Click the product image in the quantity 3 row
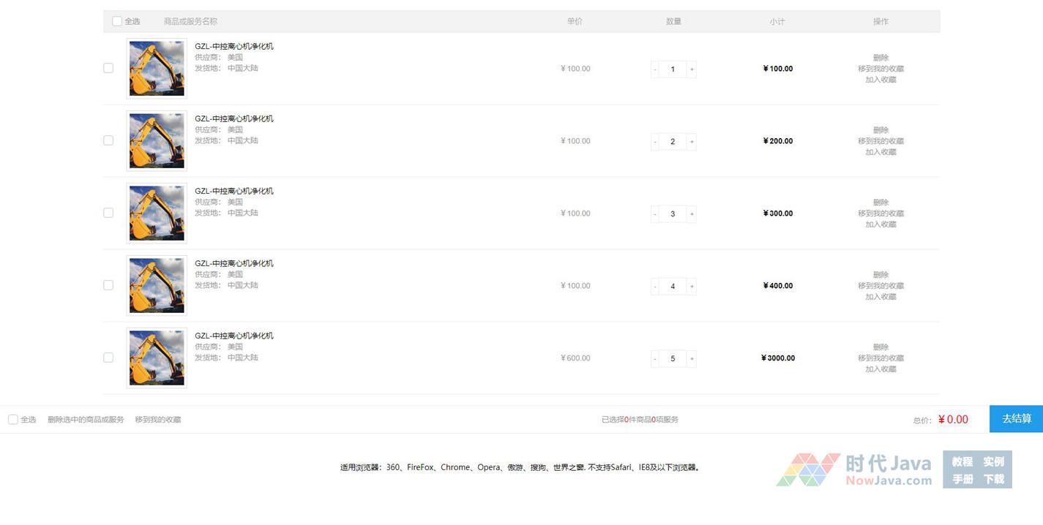The width and height of the screenshot is (1043, 525). [x=157, y=214]
